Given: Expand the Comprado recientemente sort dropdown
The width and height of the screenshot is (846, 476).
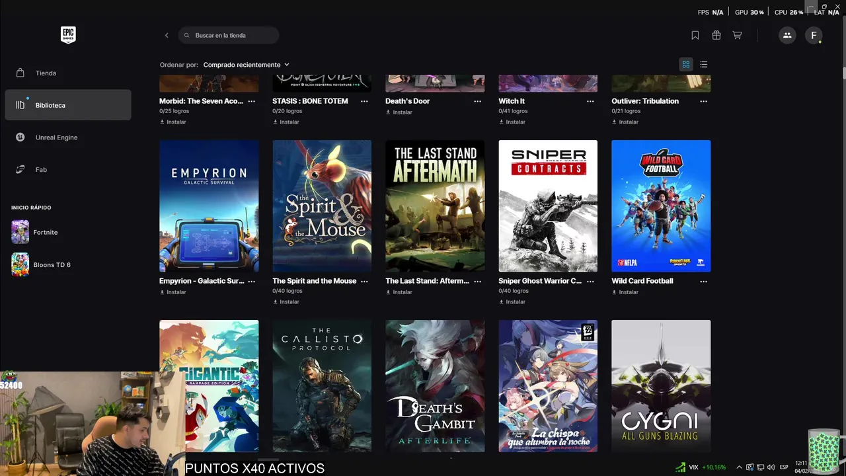Looking at the screenshot, I should click(x=246, y=65).
